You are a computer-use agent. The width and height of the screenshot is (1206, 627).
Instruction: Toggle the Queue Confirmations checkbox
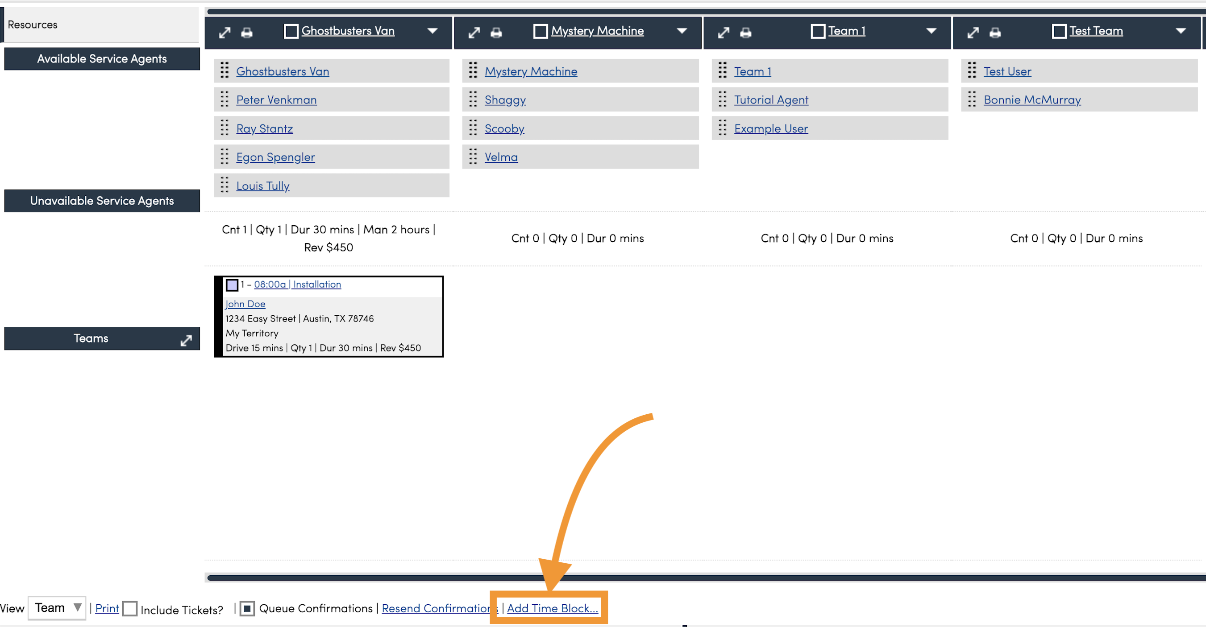247,608
